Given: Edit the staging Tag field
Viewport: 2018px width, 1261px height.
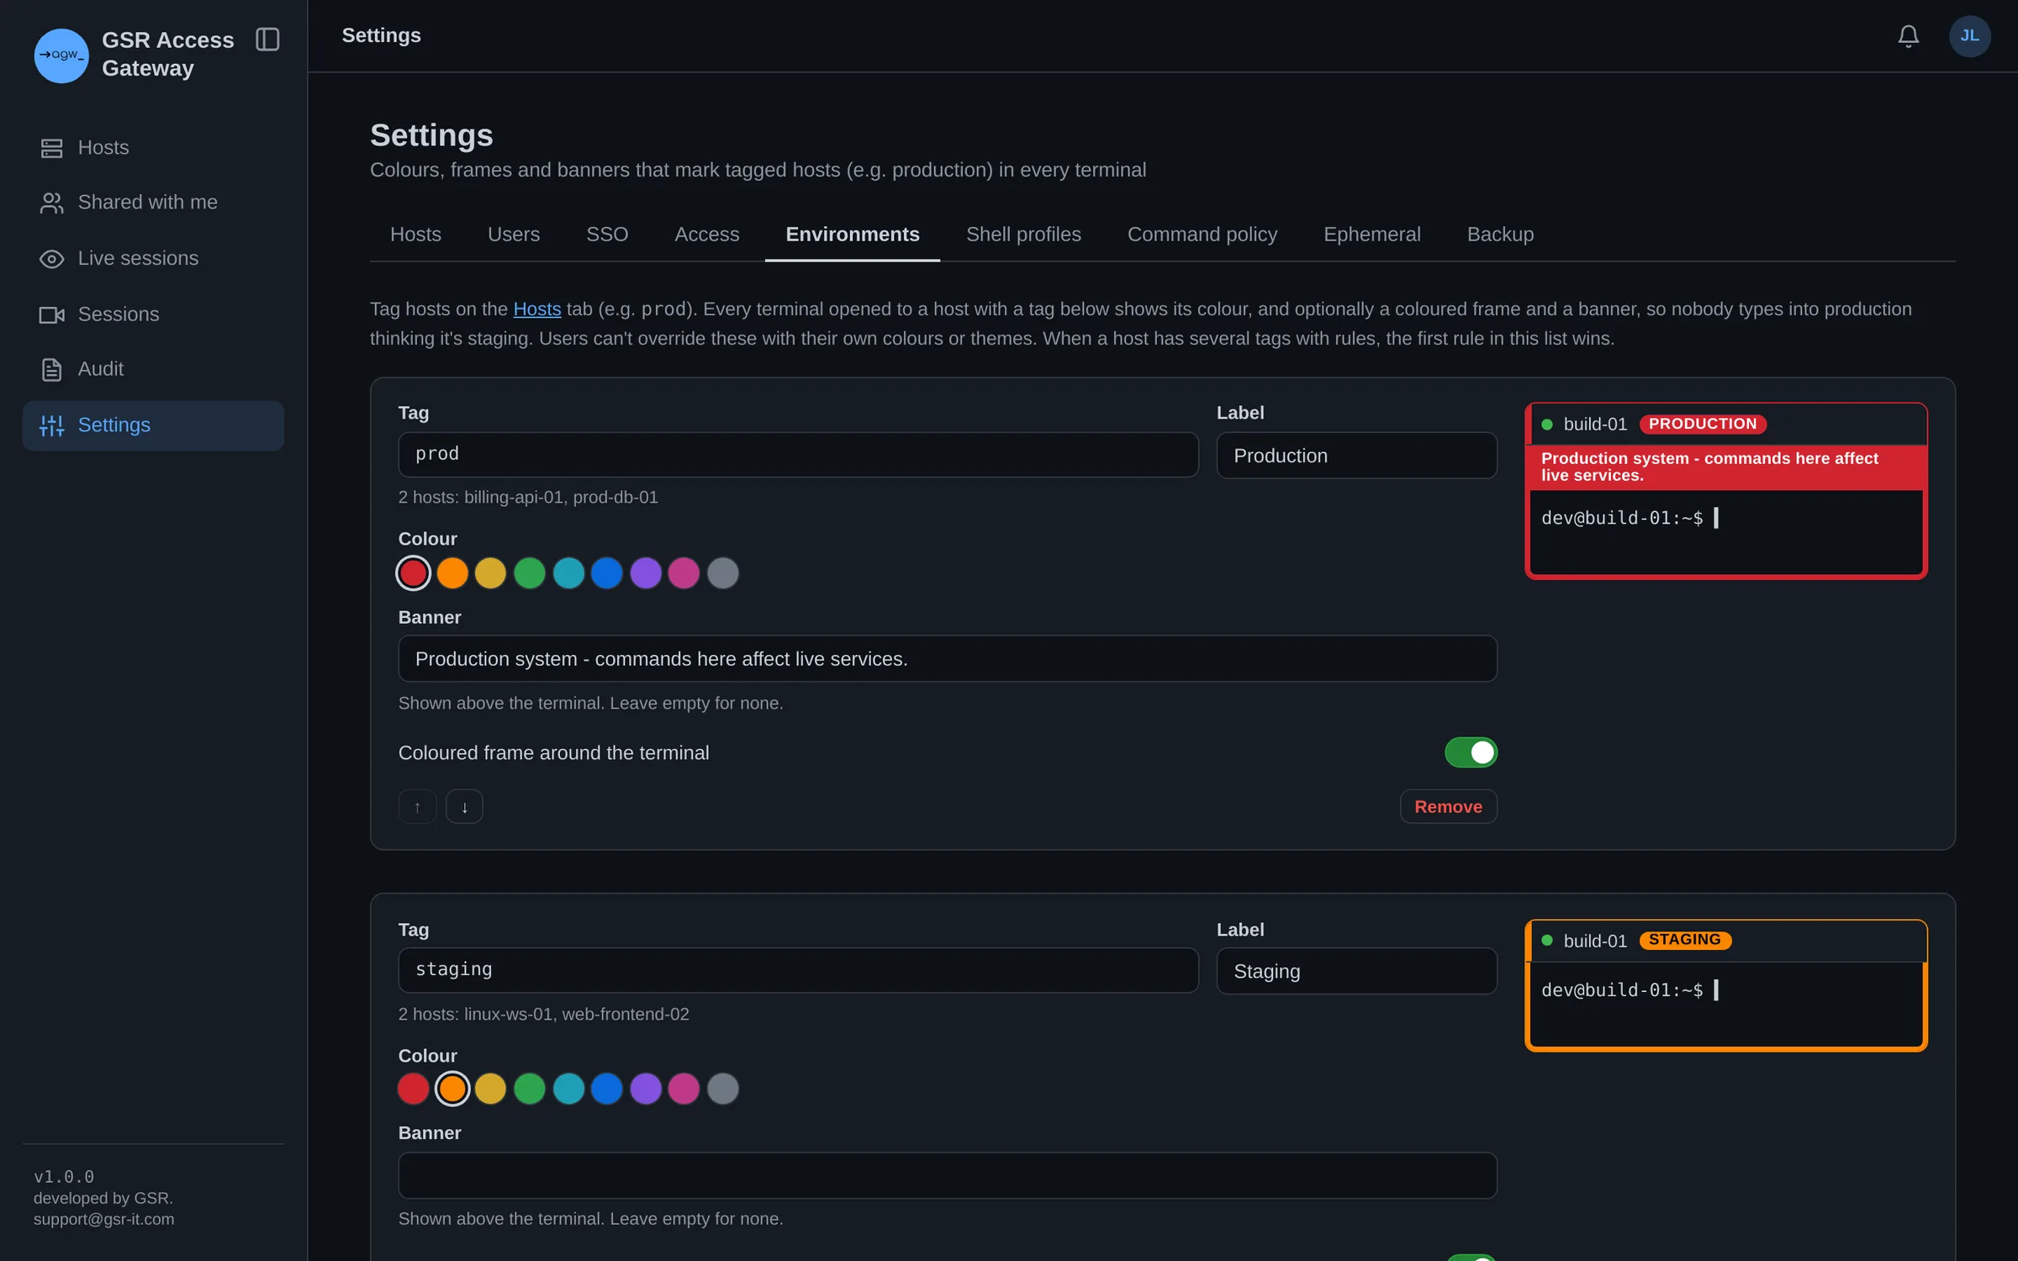Looking at the screenshot, I should [798, 970].
